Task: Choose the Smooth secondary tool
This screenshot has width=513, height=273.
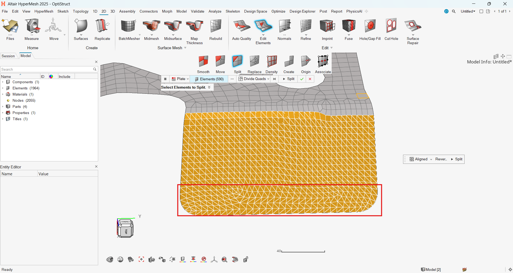Action: (203, 64)
